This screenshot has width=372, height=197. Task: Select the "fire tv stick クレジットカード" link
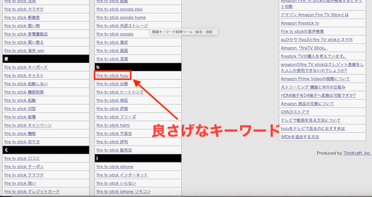[x=32, y=191]
